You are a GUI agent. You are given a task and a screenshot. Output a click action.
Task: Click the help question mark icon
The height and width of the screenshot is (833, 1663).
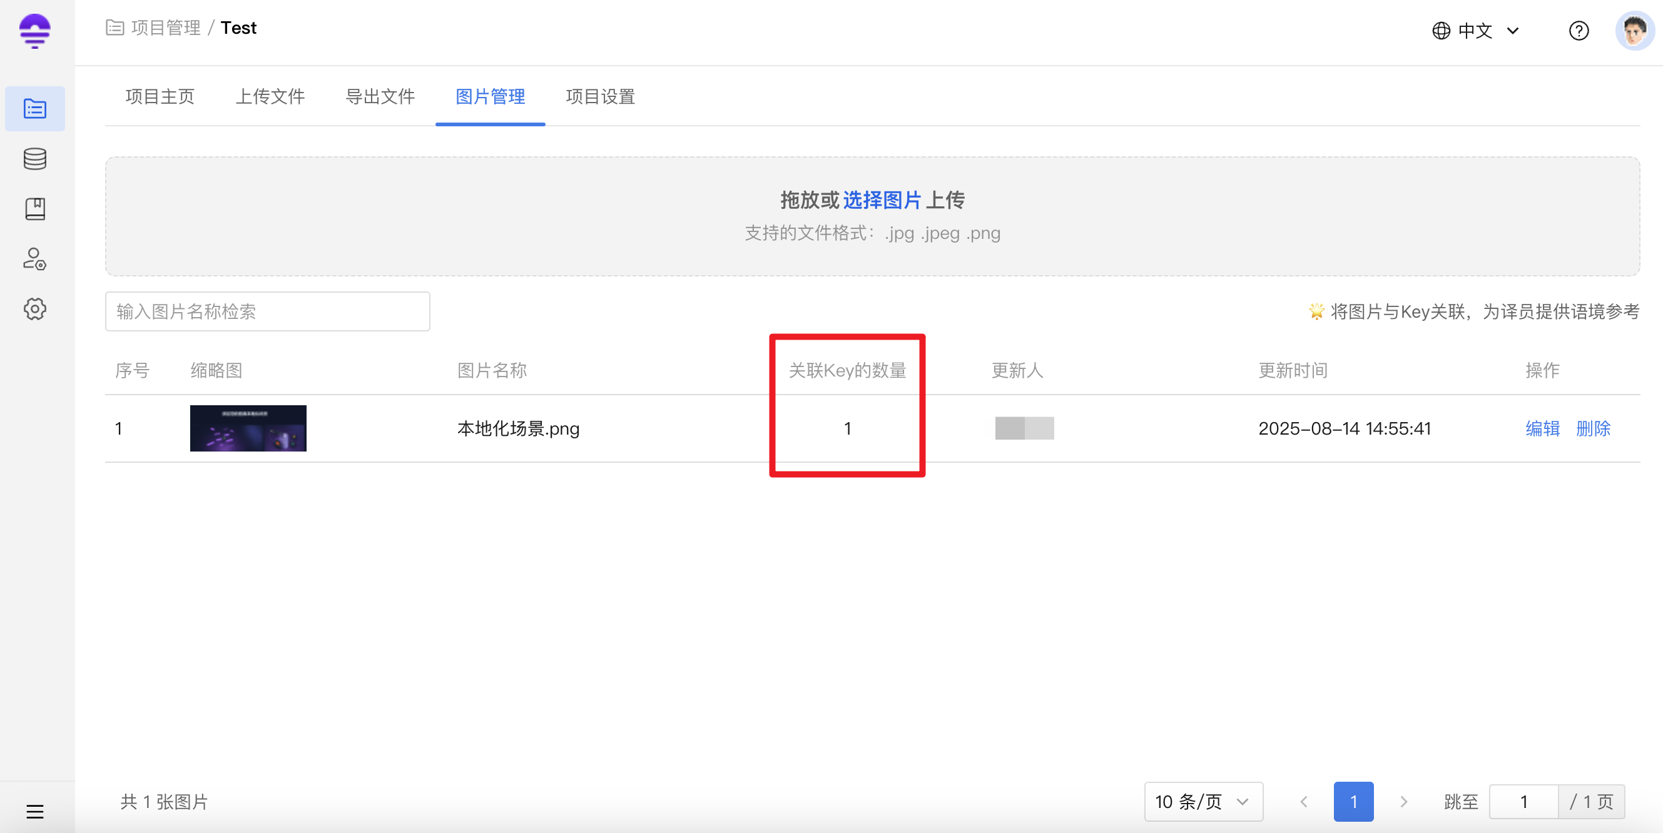(1579, 30)
